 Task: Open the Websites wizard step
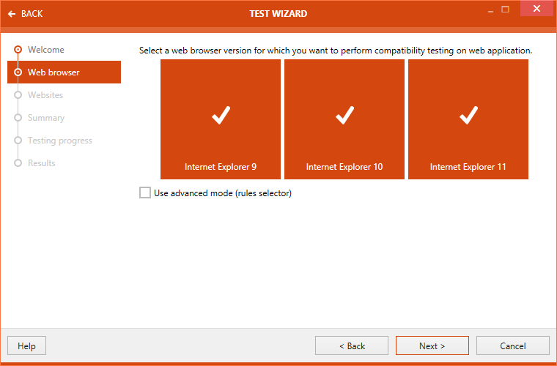[x=45, y=95]
